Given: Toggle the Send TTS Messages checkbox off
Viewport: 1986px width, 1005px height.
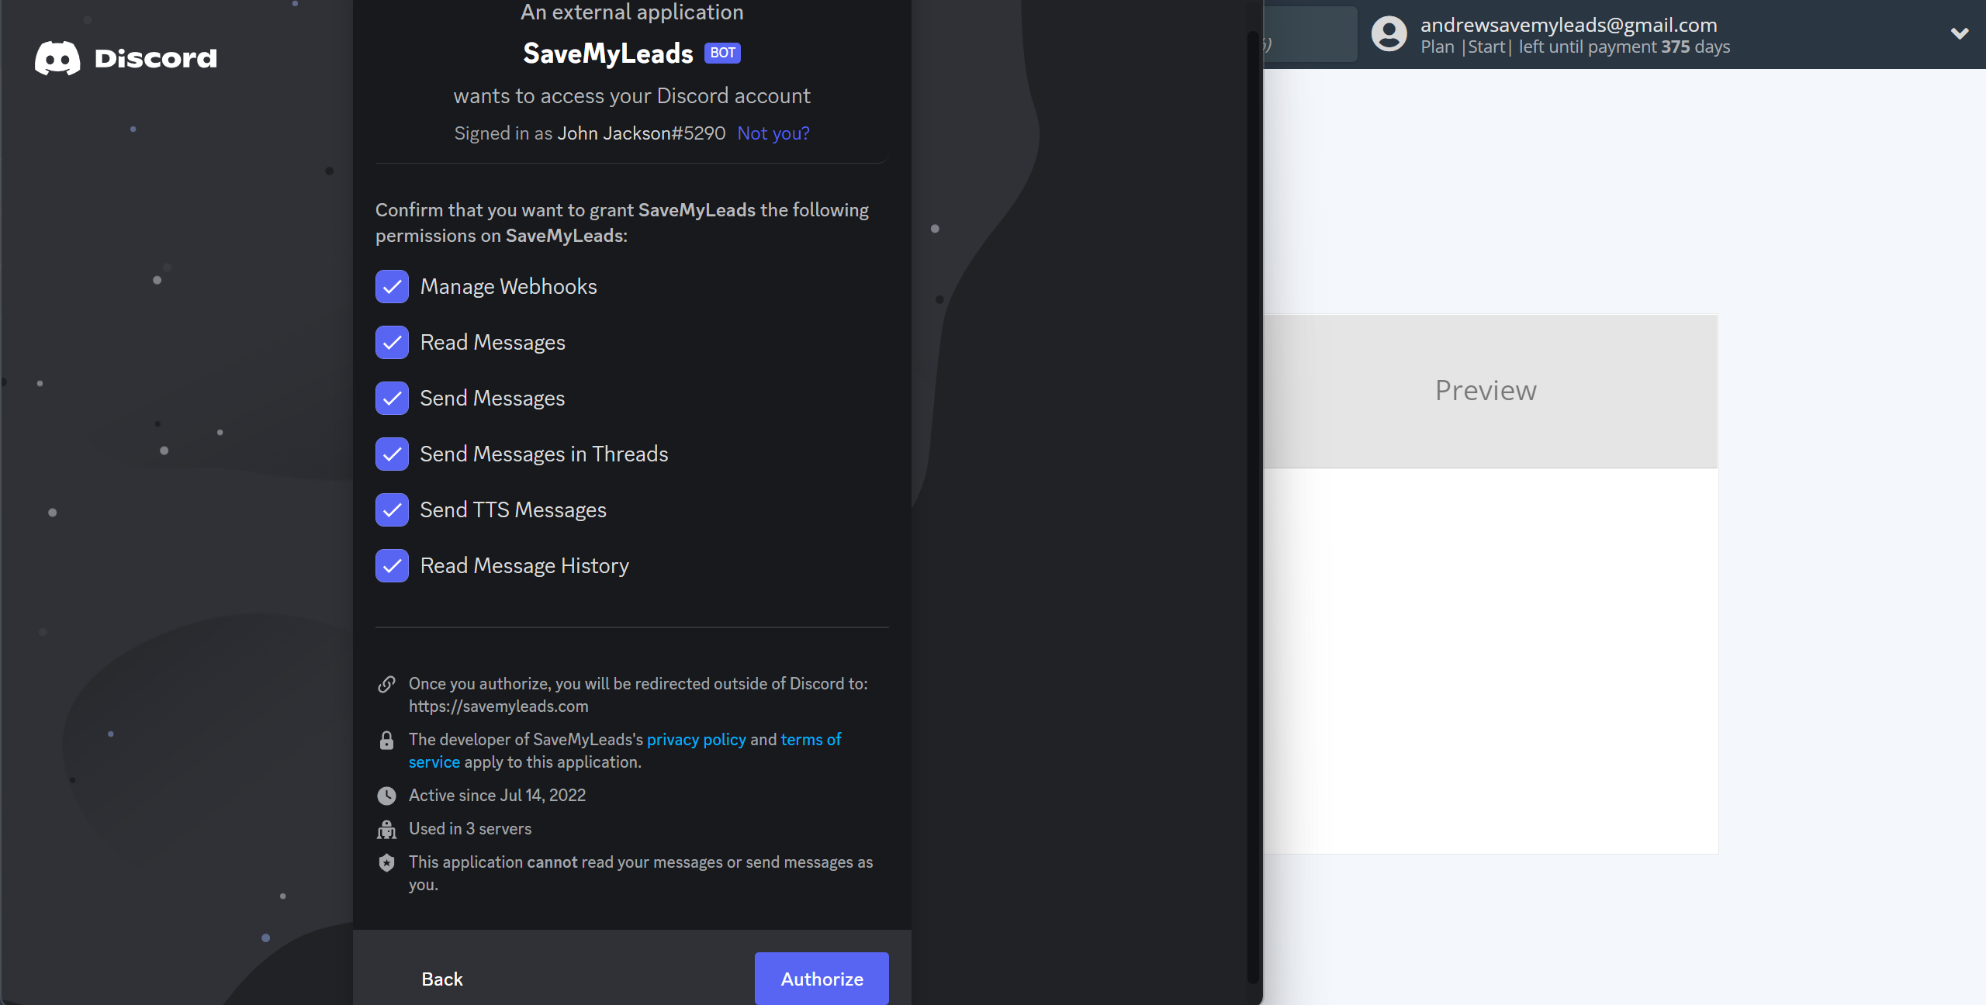Looking at the screenshot, I should coord(393,509).
